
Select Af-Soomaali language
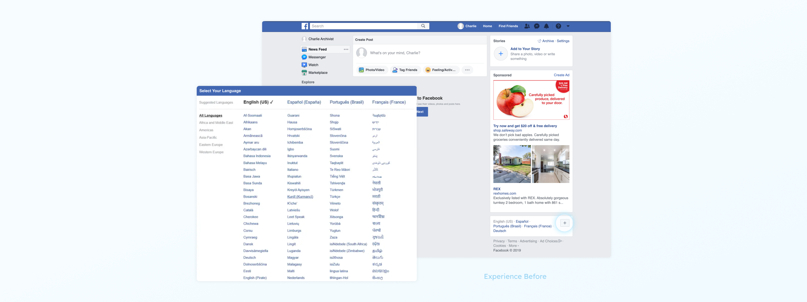tap(252, 116)
